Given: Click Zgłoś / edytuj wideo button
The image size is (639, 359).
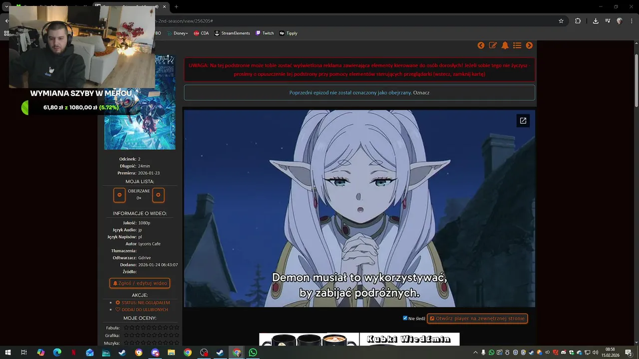Looking at the screenshot, I should (140, 283).
